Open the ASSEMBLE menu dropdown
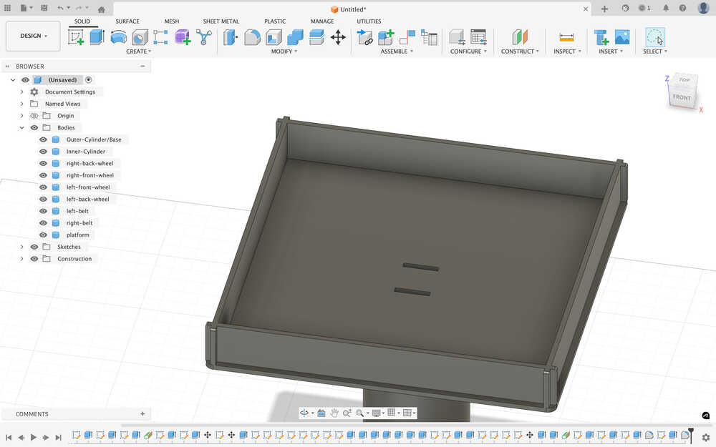Viewport: 716px width, 447px height. pos(397,51)
